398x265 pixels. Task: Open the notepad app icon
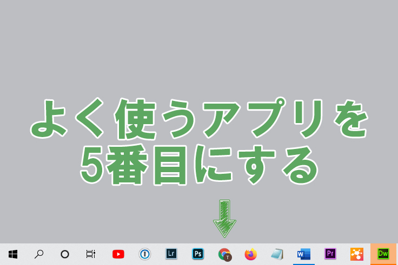tap(277, 254)
